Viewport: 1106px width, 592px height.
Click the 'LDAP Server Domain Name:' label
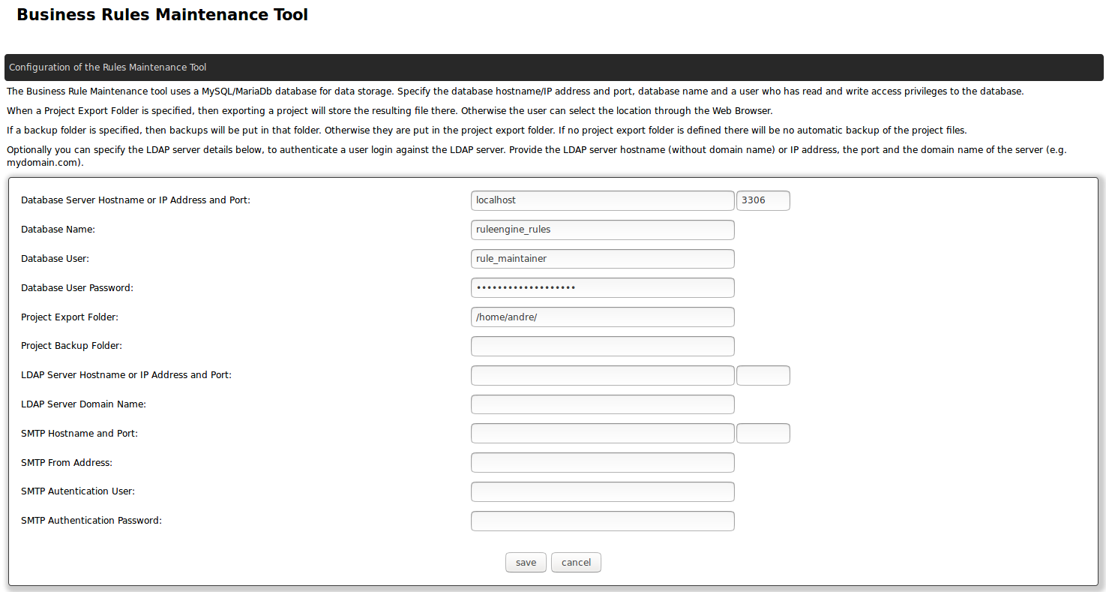click(83, 404)
